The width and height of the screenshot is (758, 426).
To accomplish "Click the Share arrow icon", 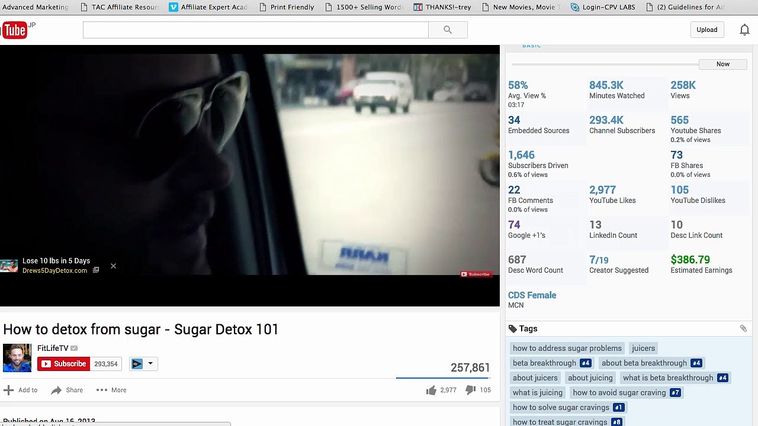I will 56,390.
